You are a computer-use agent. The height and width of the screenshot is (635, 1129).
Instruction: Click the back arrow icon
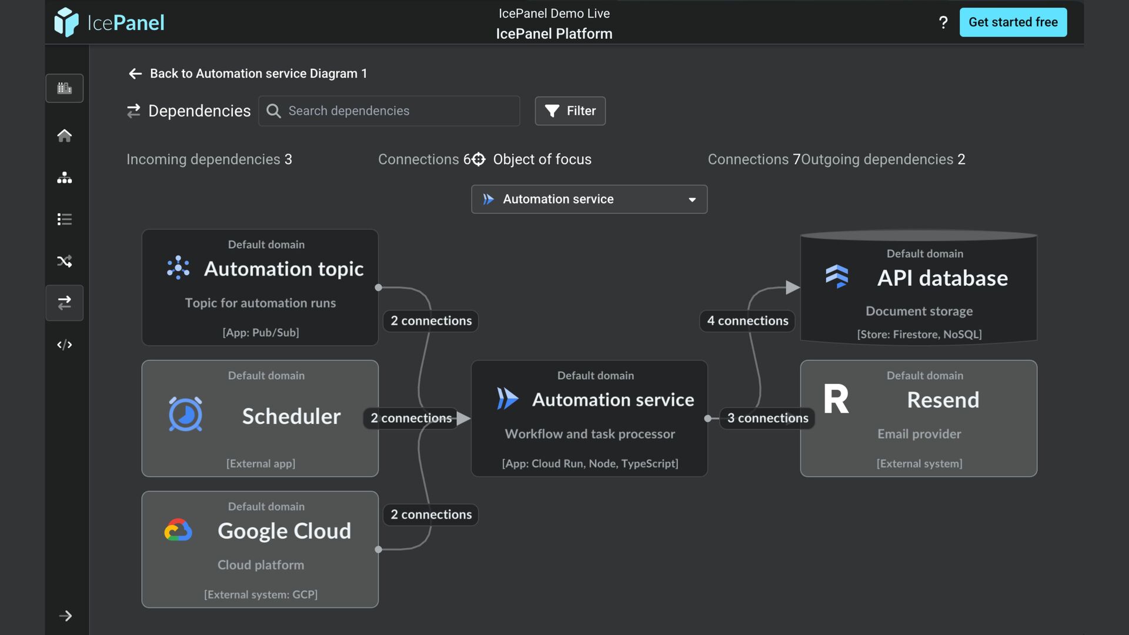[x=135, y=73]
